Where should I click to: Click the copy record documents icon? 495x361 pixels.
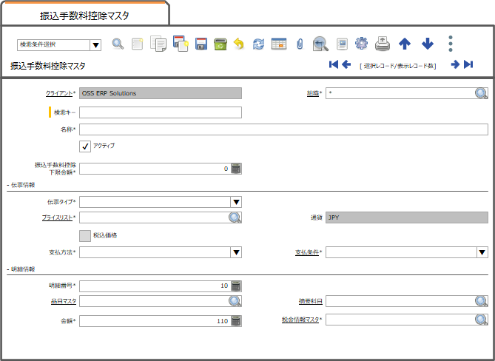(x=158, y=44)
